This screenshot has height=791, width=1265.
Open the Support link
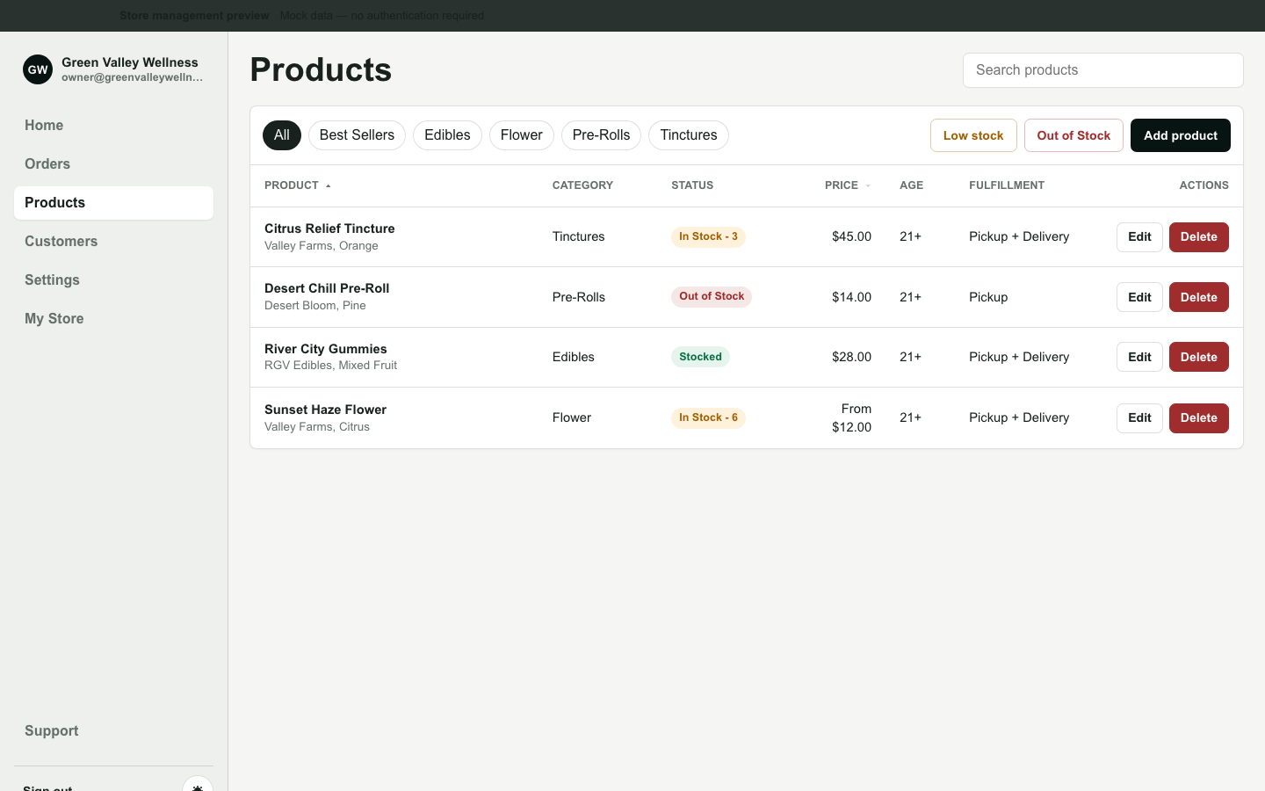tap(113, 731)
